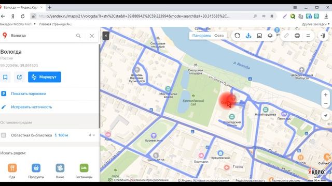Click the purple pen extension icon
This screenshot has width=332, height=186.
click(285, 16)
